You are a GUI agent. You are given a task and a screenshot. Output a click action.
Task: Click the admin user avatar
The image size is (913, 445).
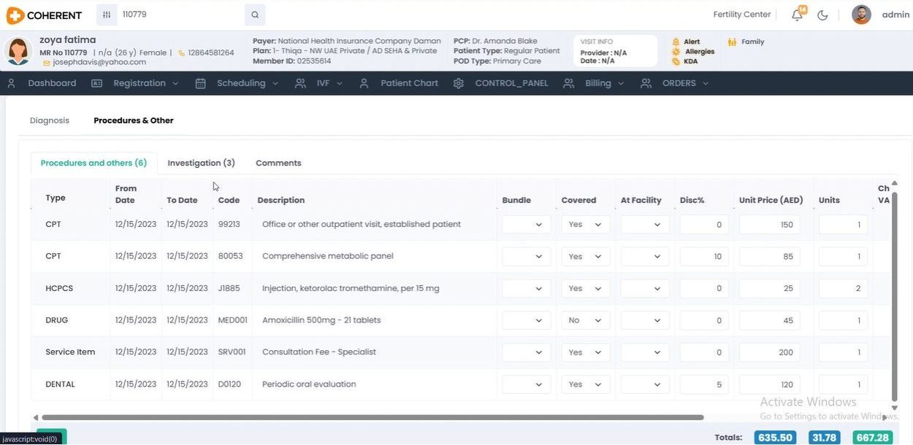(861, 15)
